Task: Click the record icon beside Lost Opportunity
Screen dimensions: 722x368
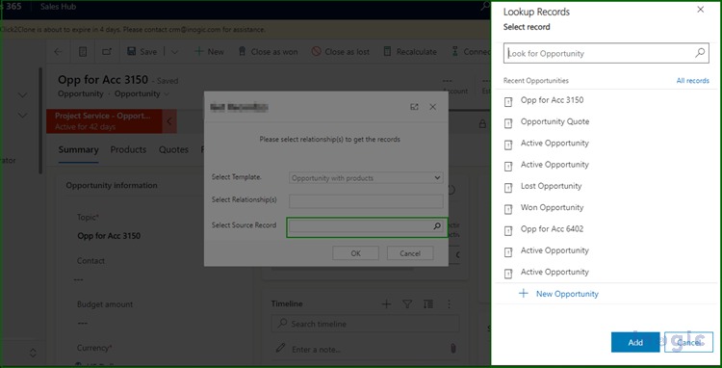Action: [x=508, y=188]
